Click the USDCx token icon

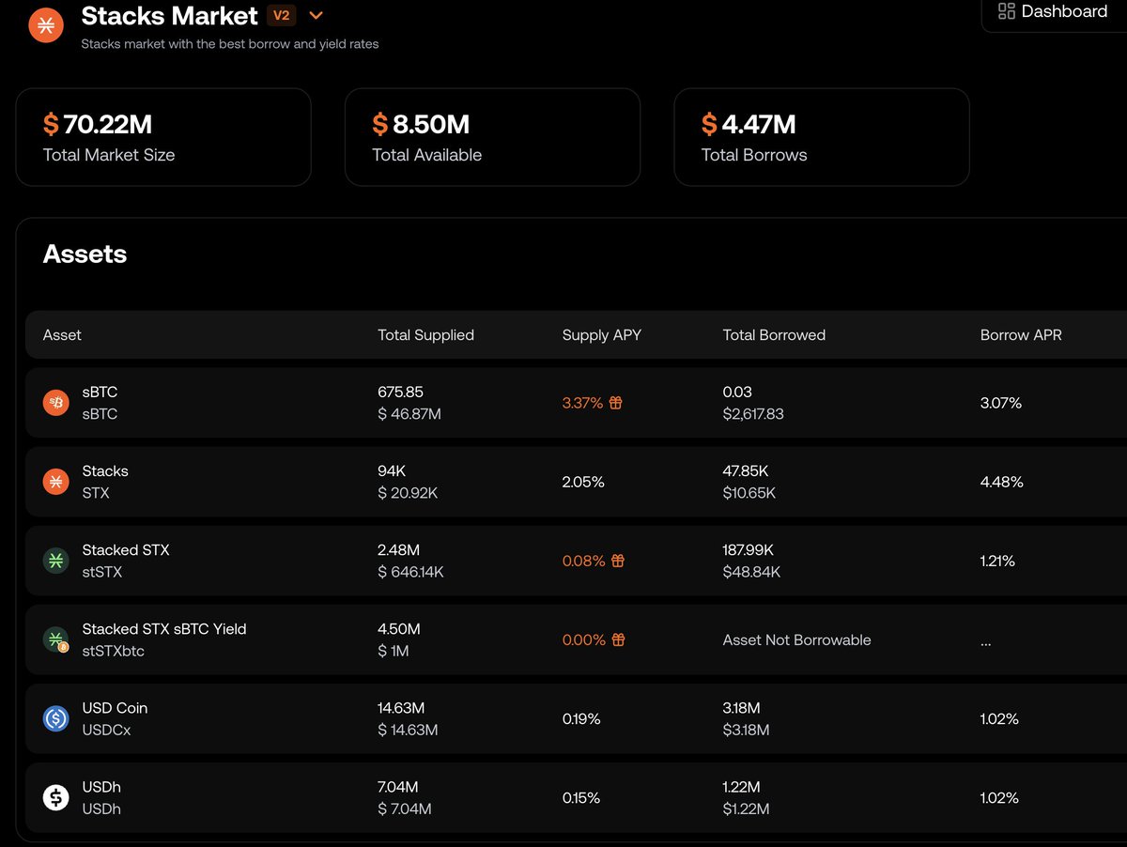[x=56, y=718]
